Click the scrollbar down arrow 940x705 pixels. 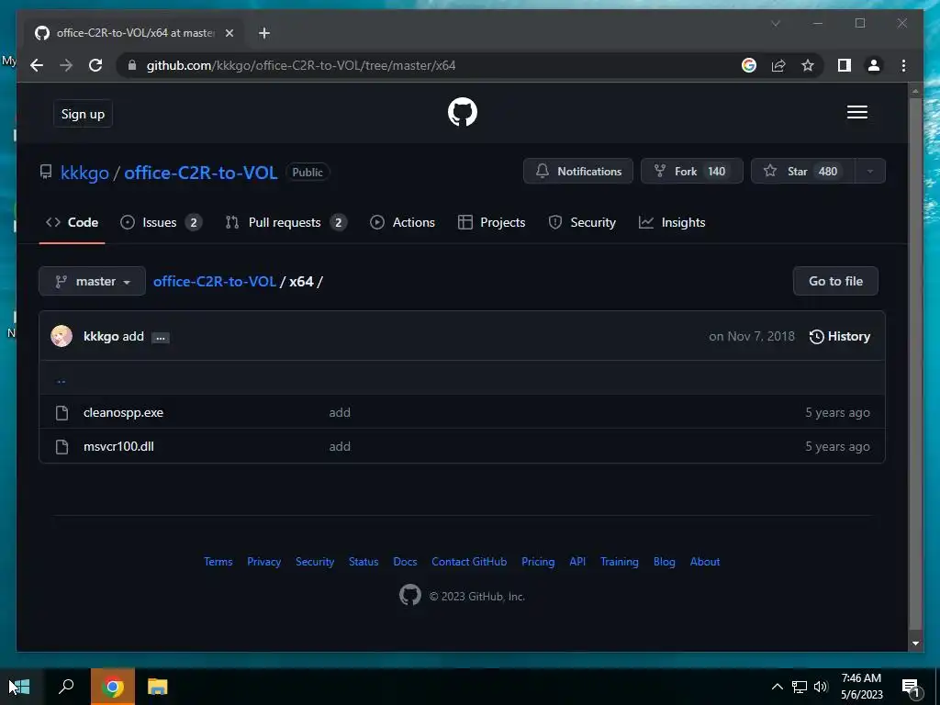[x=915, y=643]
